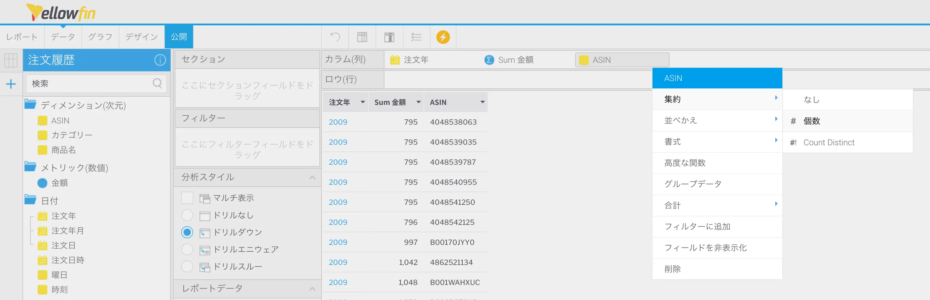Click the plus icon in left sidebar

pyautogui.click(x=11, y=84)
